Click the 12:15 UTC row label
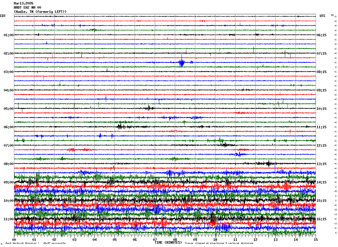The width and height of the screenshot is (338, 247). (x=322, y=146)
